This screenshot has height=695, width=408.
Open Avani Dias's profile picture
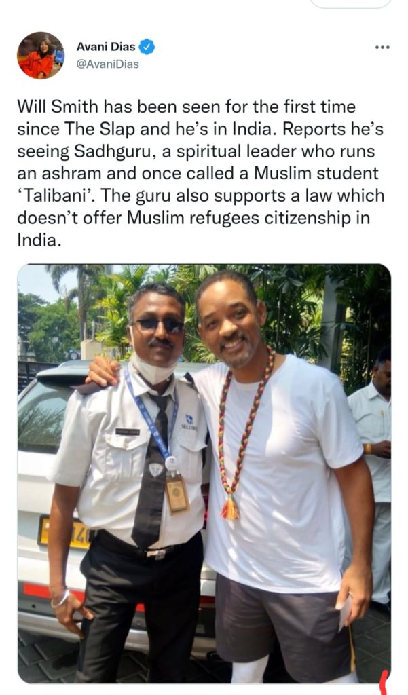coord(41,56)
